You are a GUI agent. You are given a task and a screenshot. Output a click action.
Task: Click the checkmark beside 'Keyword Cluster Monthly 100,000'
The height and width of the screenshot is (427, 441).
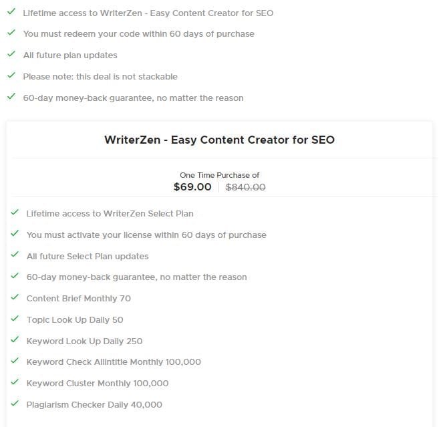[x=14, y=382]
